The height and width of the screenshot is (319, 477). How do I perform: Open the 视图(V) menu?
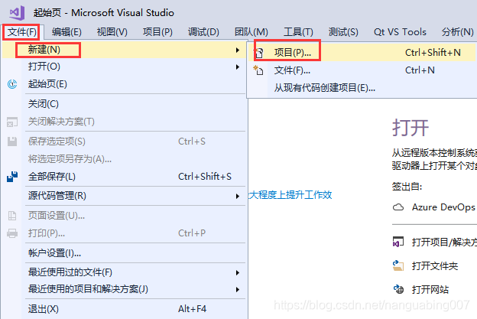pyautogui.click(x=112, y=32)
